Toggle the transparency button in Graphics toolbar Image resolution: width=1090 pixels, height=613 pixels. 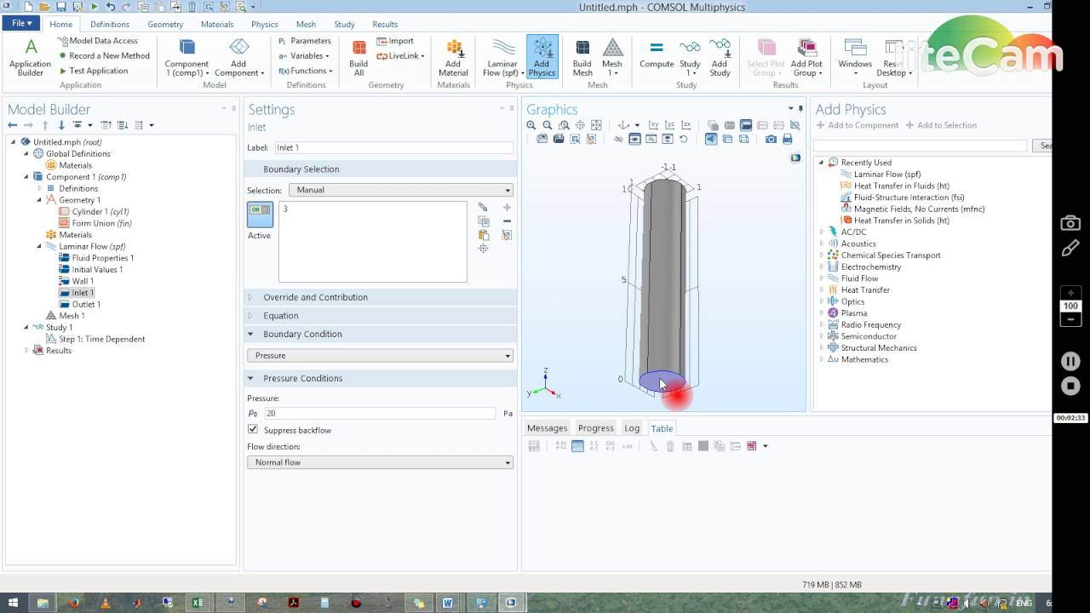[x=727, y=139]
